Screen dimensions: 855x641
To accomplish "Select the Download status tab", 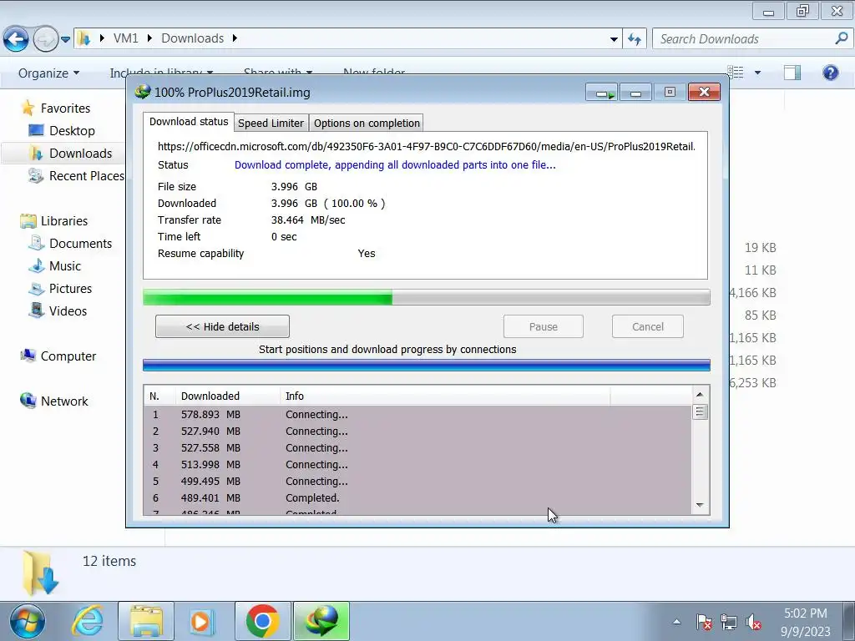I will [x=189, y=122].
